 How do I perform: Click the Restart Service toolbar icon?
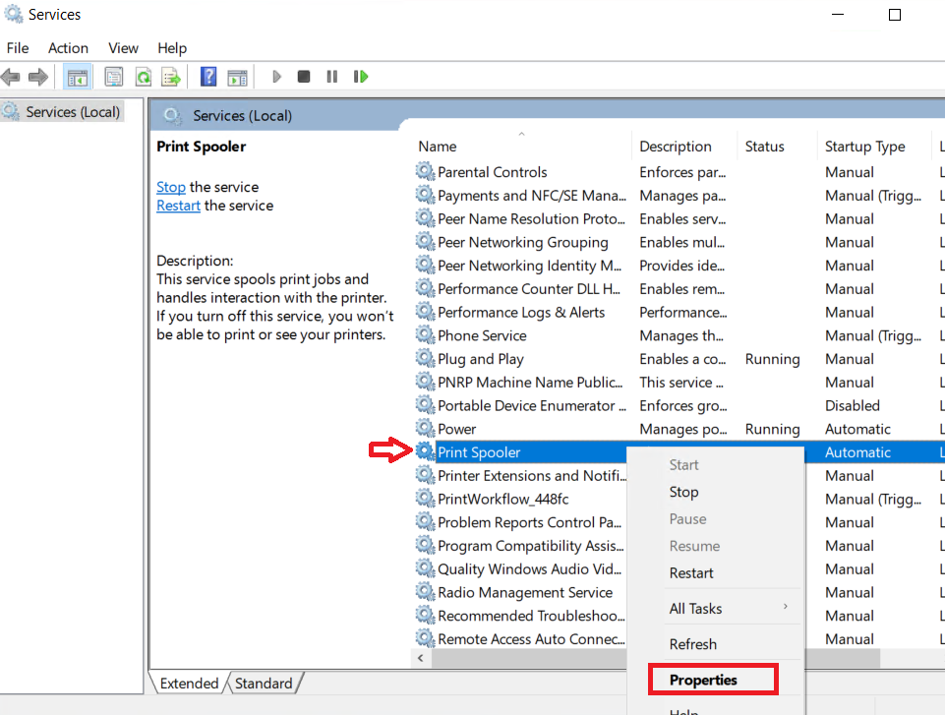click(x=361, y=77)
